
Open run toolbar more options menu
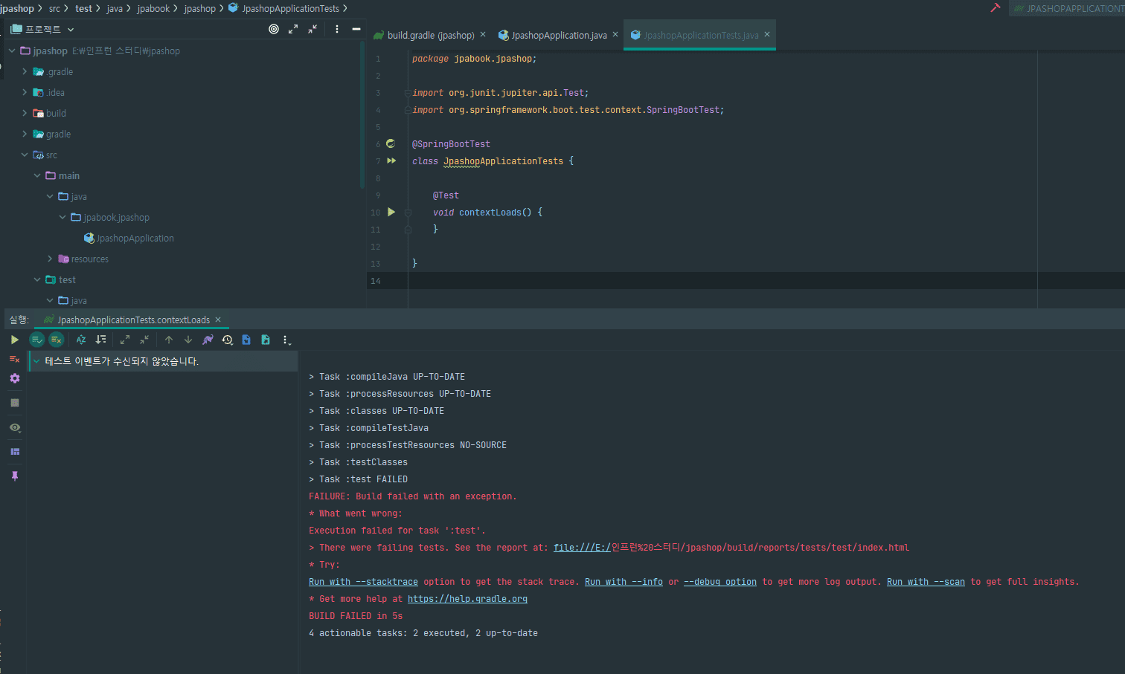[286, 340]
